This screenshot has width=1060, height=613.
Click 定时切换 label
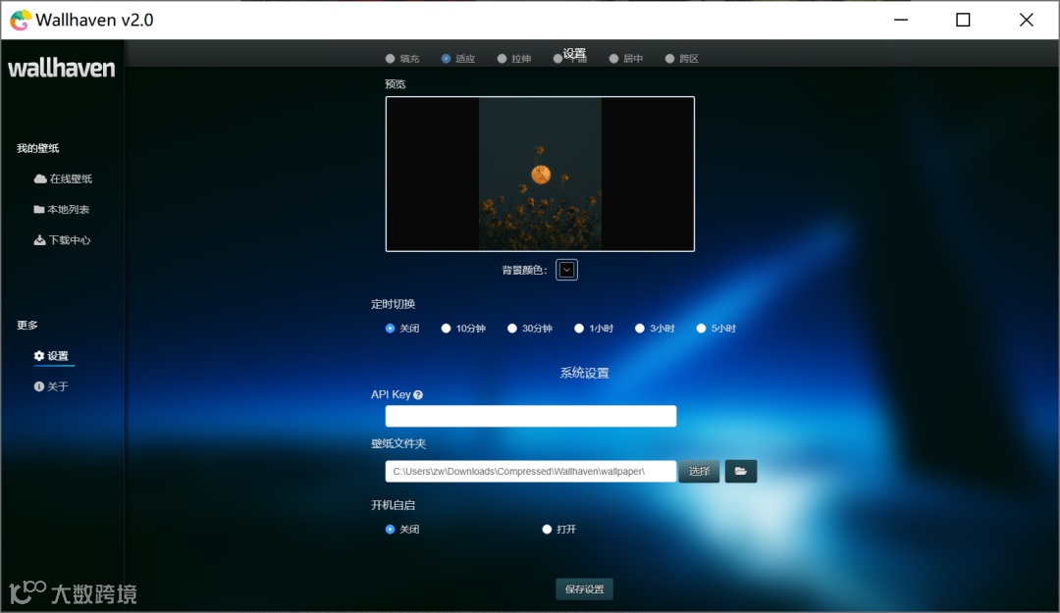[x=393, y=304]
